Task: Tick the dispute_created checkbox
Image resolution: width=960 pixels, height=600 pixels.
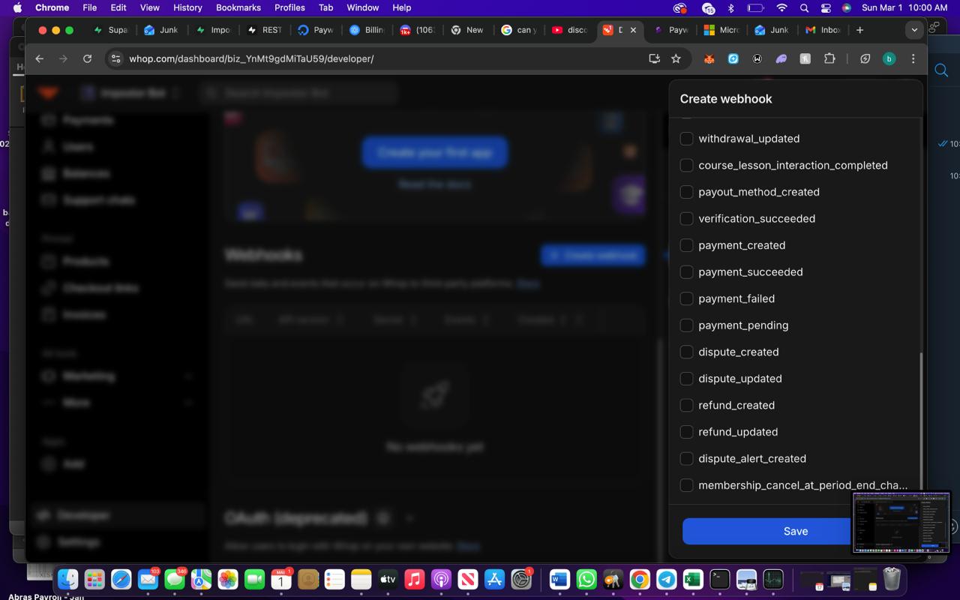Action: [x=686, y=352]
